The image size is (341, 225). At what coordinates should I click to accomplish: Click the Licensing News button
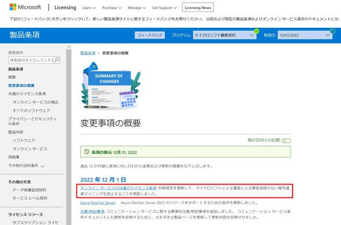pos(198,7)
